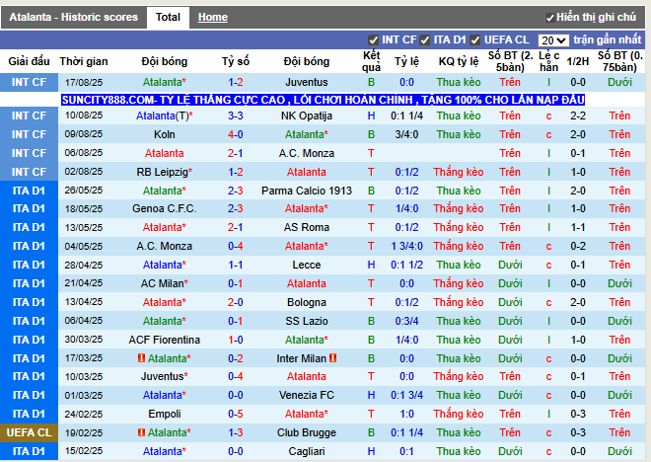
Task: Open Parma Calcio 1913 team link
Action: tap(307, 191)
